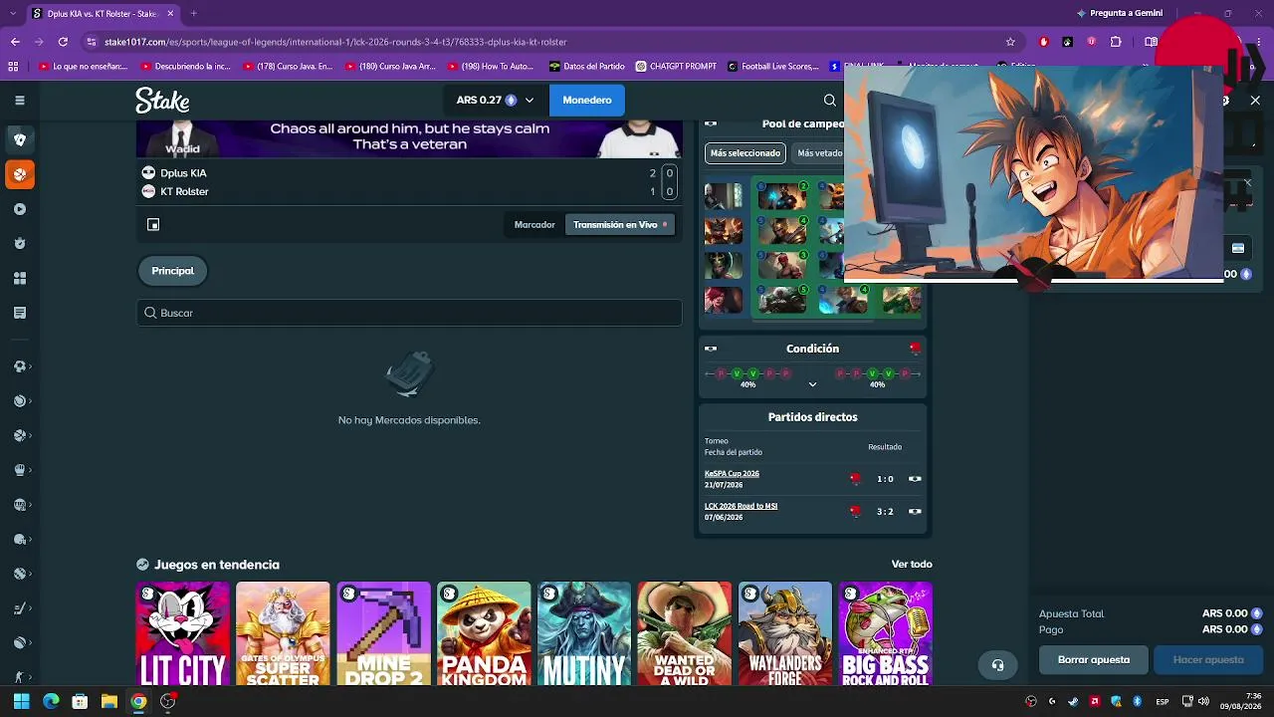The height and width of the screenshot is (717, 1274).
Task: Open the LCK 2026 Road to MSI link
Action: (741, 506)
